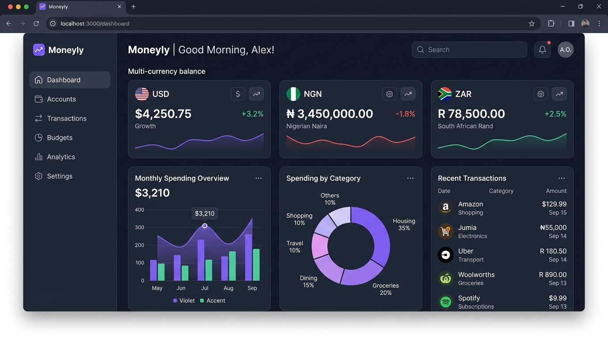
Task: Click the Moneyly logo in the sidebar
Action: 39,50
